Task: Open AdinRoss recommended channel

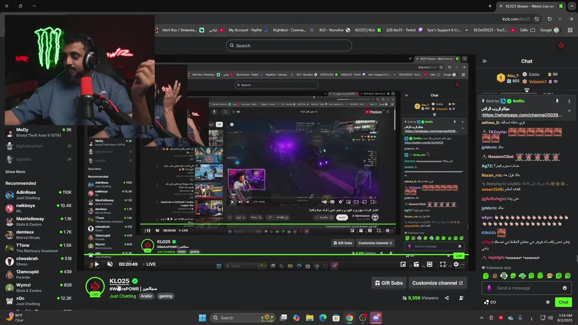Action: click(38, 195)
